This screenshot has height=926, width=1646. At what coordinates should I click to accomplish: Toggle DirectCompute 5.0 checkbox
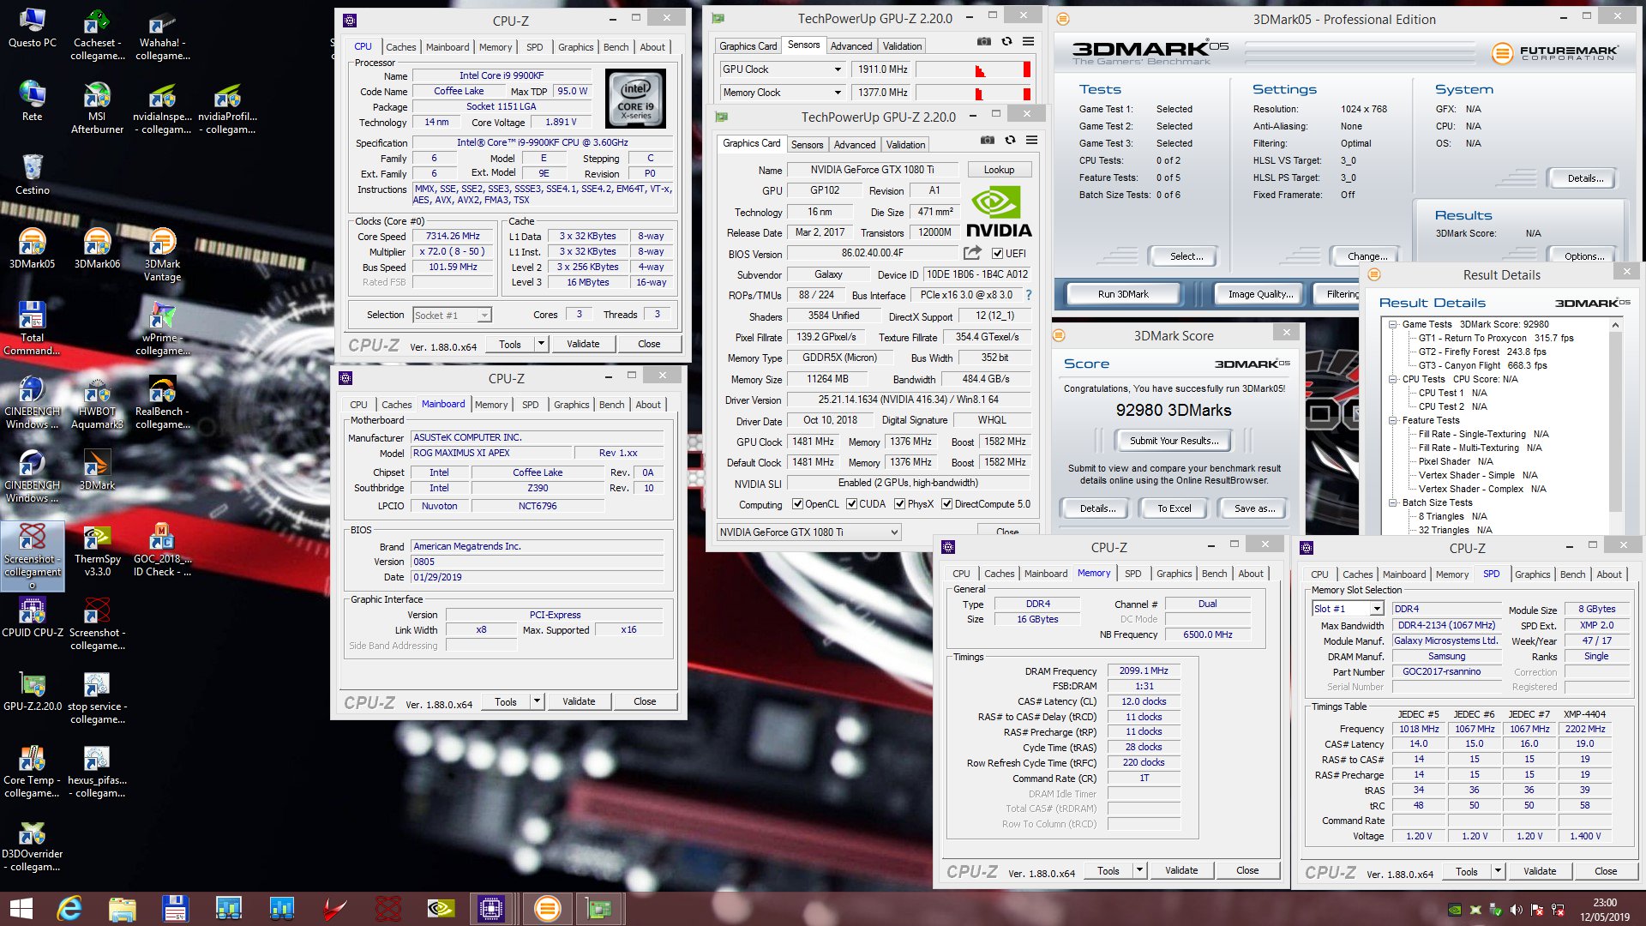(947, 504)
